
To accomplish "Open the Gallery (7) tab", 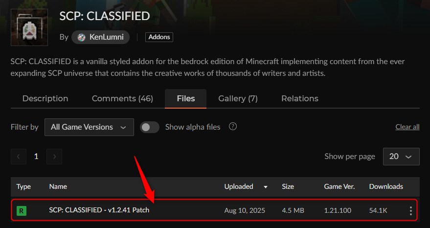I will pos(238,98).
